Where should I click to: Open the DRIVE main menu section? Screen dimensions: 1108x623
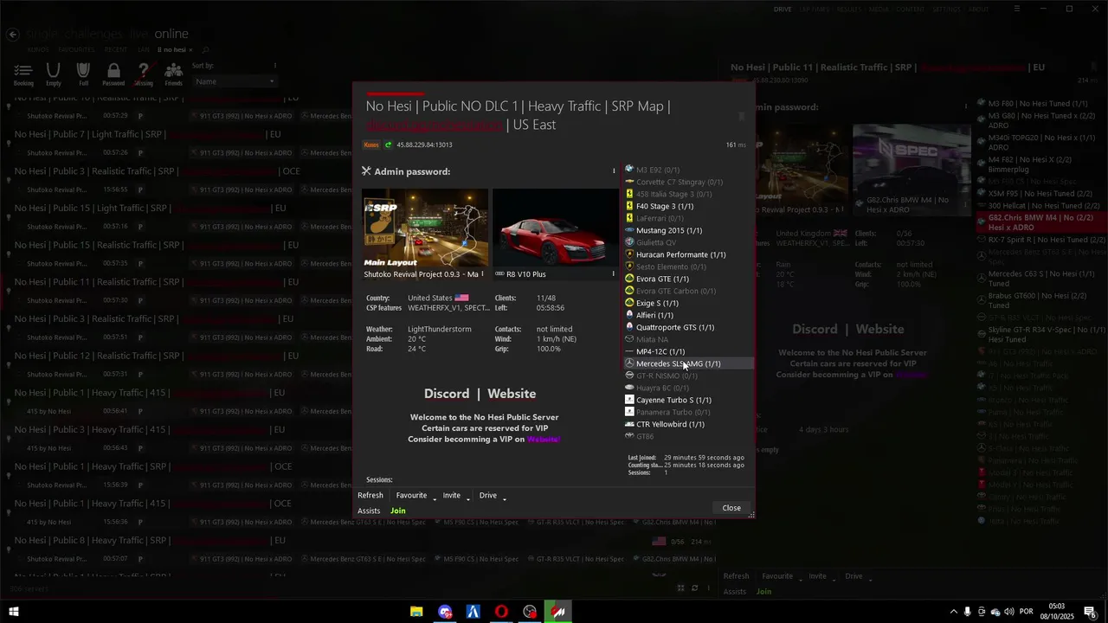(783, 10)
